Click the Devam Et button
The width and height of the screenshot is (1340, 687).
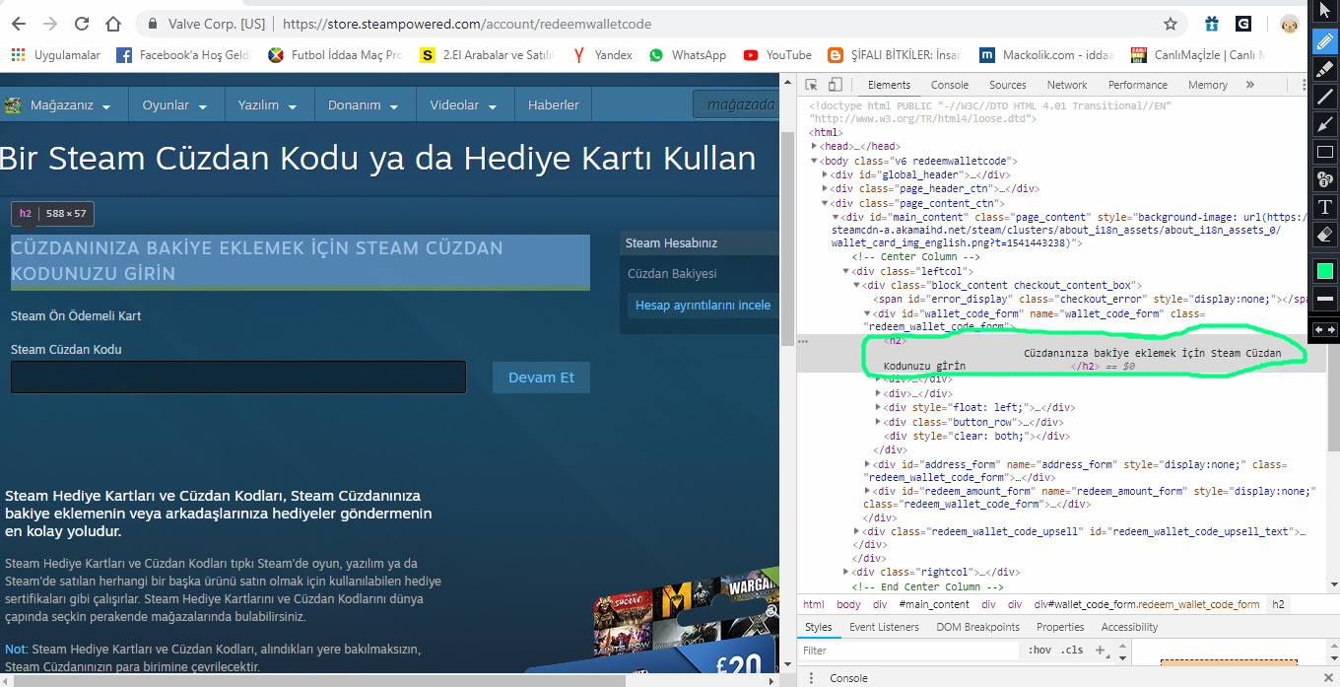pyautogui.click(x=541, y=378)
